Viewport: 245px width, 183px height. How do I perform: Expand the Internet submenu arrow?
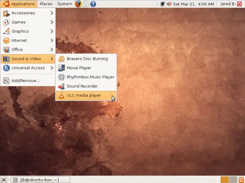point(52,41)
